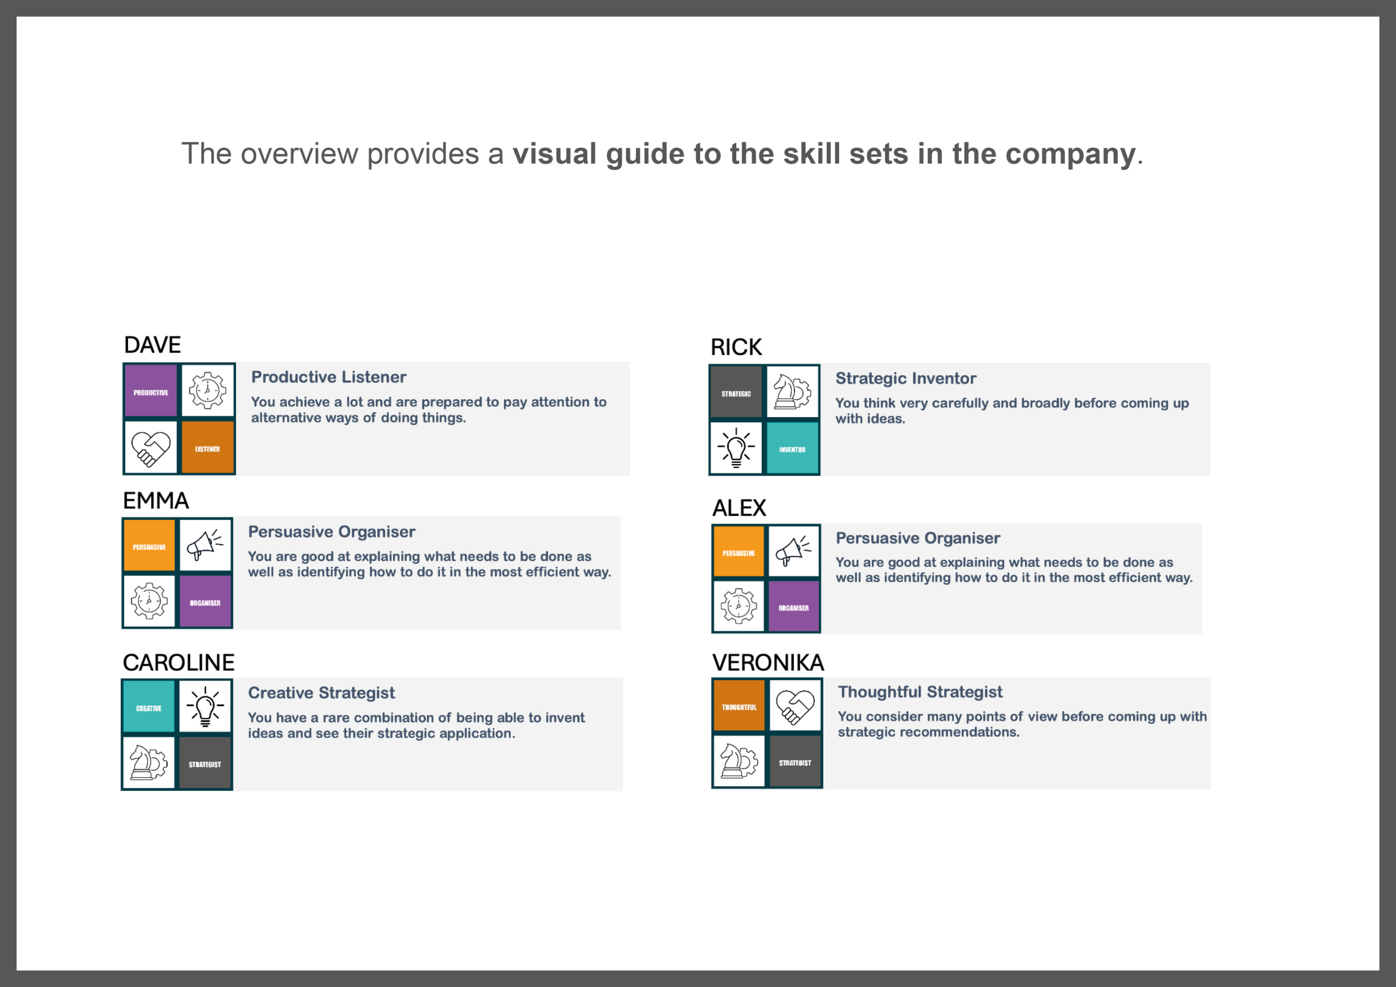1396x987 pixels.
Task: Click the megaphone icon in Alex's card
Action: pos(793,551)
